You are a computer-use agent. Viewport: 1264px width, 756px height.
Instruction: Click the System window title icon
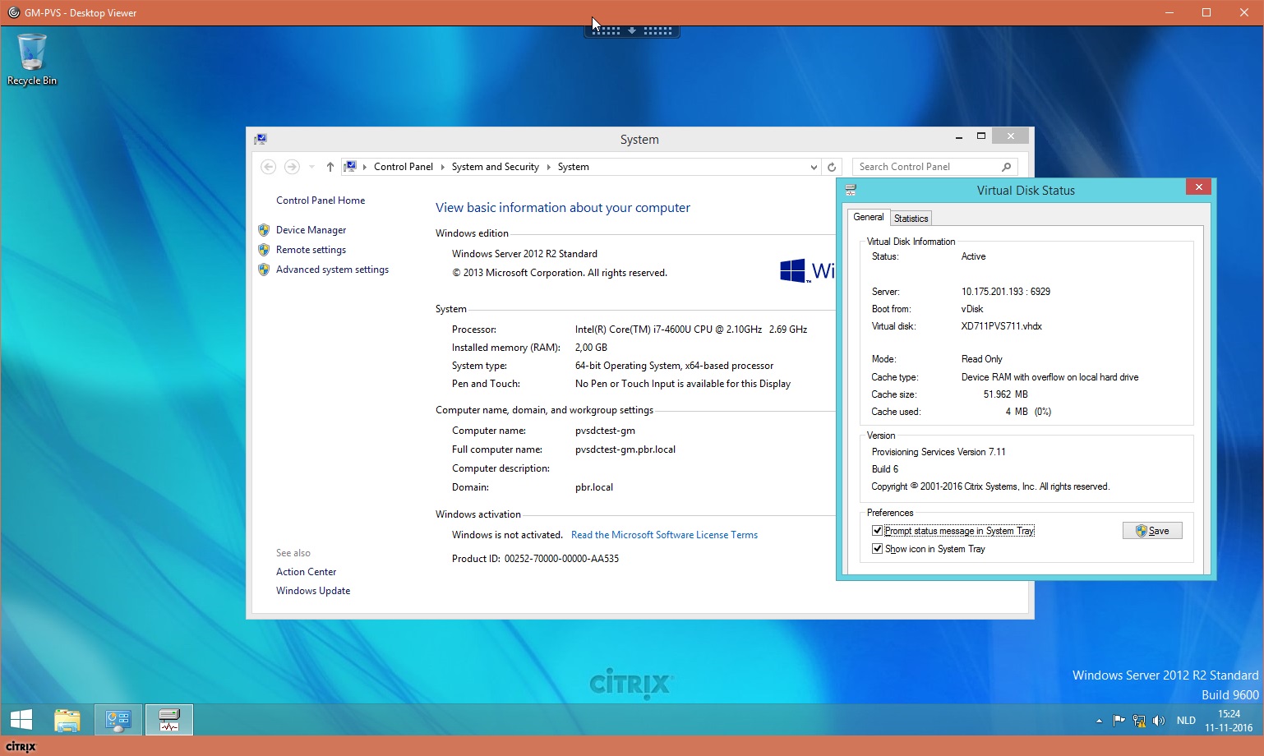click(261, 139)
